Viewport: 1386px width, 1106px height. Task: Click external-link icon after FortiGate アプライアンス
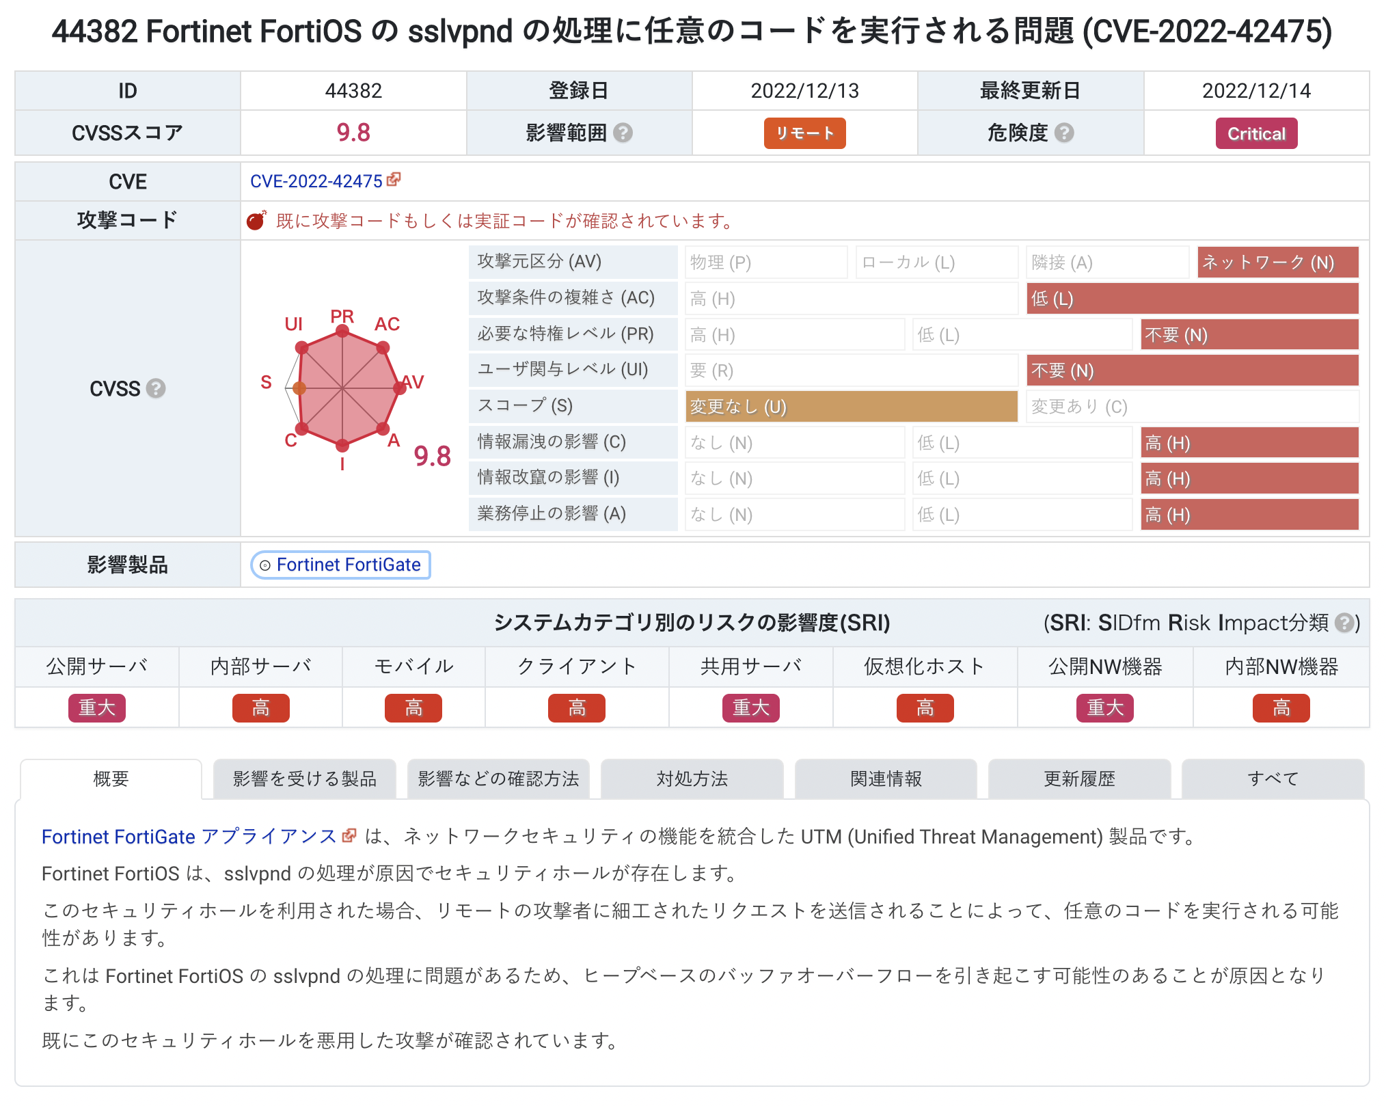click(349, 835)
